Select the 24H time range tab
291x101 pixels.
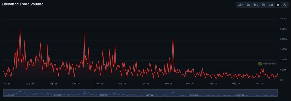[240, 5]
